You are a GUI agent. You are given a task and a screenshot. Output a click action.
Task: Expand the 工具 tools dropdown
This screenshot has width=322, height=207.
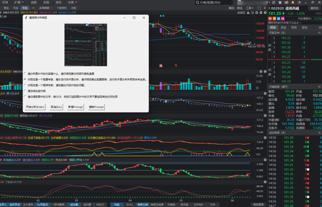pos(250,8)
